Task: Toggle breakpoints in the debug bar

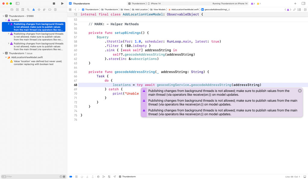Action: (x=71, y=177)
